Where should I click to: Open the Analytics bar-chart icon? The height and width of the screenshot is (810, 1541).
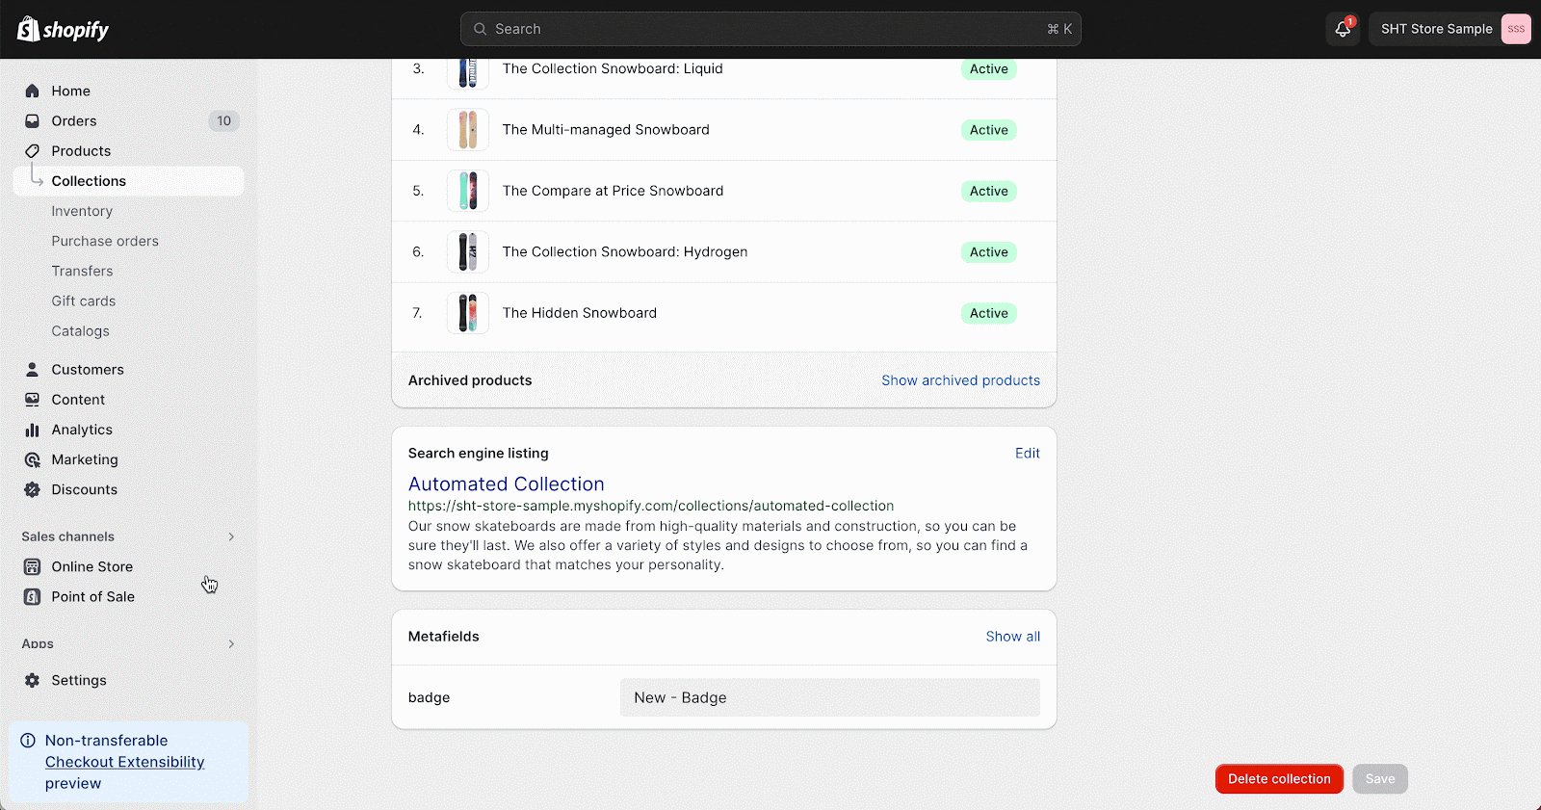pos(32,430)
